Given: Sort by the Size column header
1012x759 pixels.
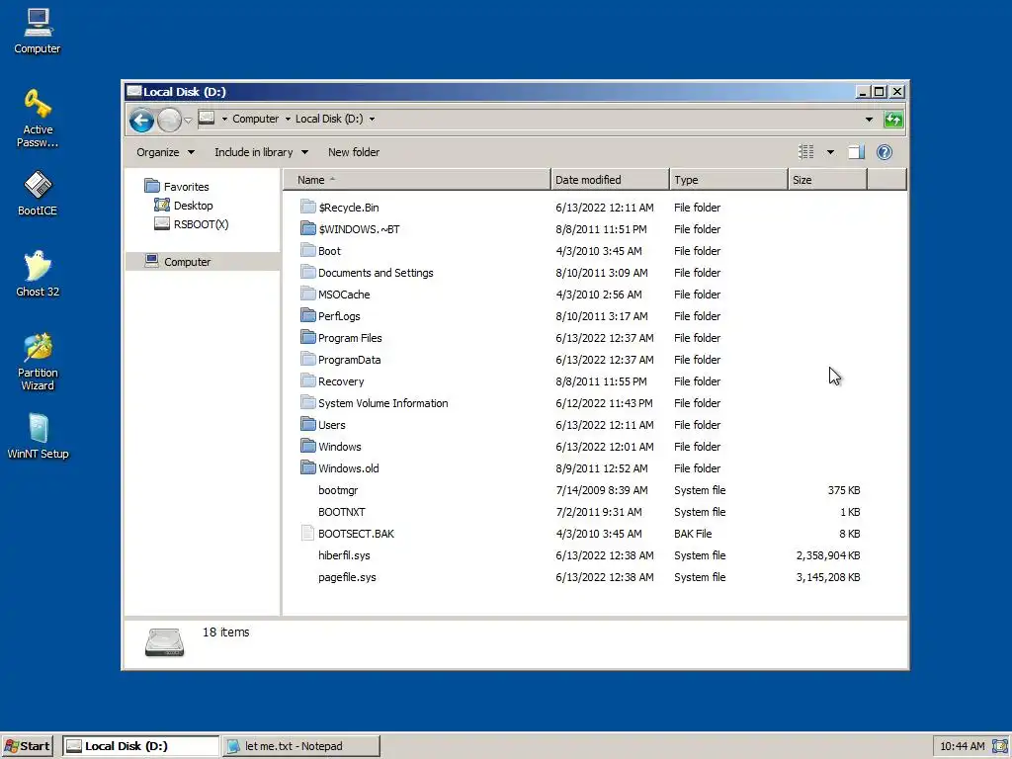Looking at the screenshot, I should pyautogui.click(x=827, y=180).
